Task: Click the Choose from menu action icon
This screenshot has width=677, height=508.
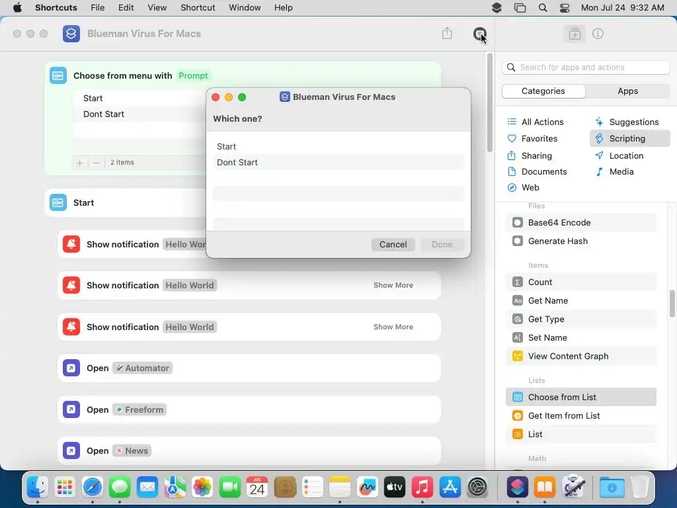Action: (x=58, y=75)
